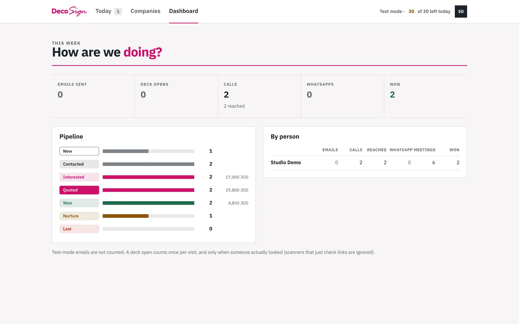Open the Nurture pipeline stage tag
The image size is (519, 324).
pyautogui.click(x=79, y=216)
